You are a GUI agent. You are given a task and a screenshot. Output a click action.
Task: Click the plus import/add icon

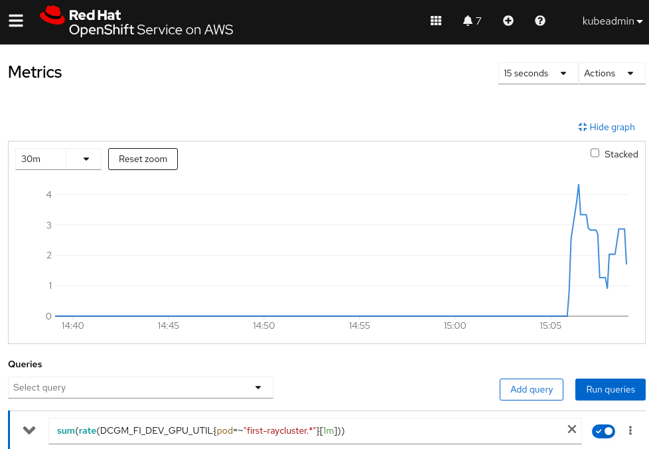point(508,21)
